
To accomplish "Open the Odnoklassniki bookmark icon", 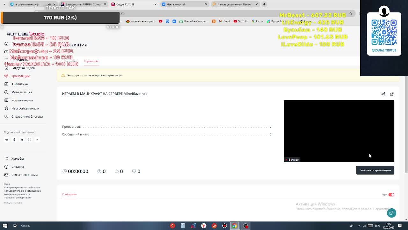I will (x=214, y=21).
